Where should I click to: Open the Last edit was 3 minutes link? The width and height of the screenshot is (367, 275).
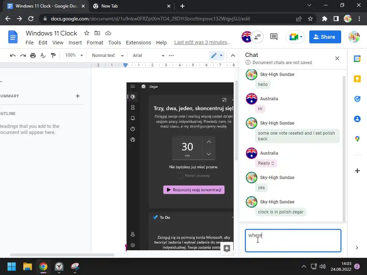tap(202, 42)
